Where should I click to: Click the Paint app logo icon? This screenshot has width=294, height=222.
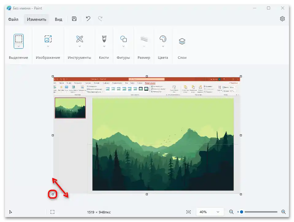(9, 8)
